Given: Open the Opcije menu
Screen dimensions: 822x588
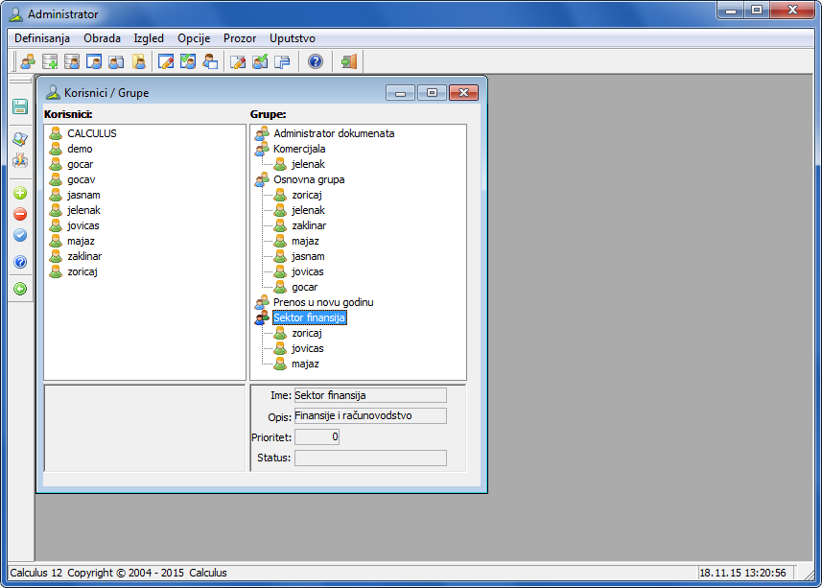Looking at the screenshot, I should pyautogui.click(x=194, y=38).
